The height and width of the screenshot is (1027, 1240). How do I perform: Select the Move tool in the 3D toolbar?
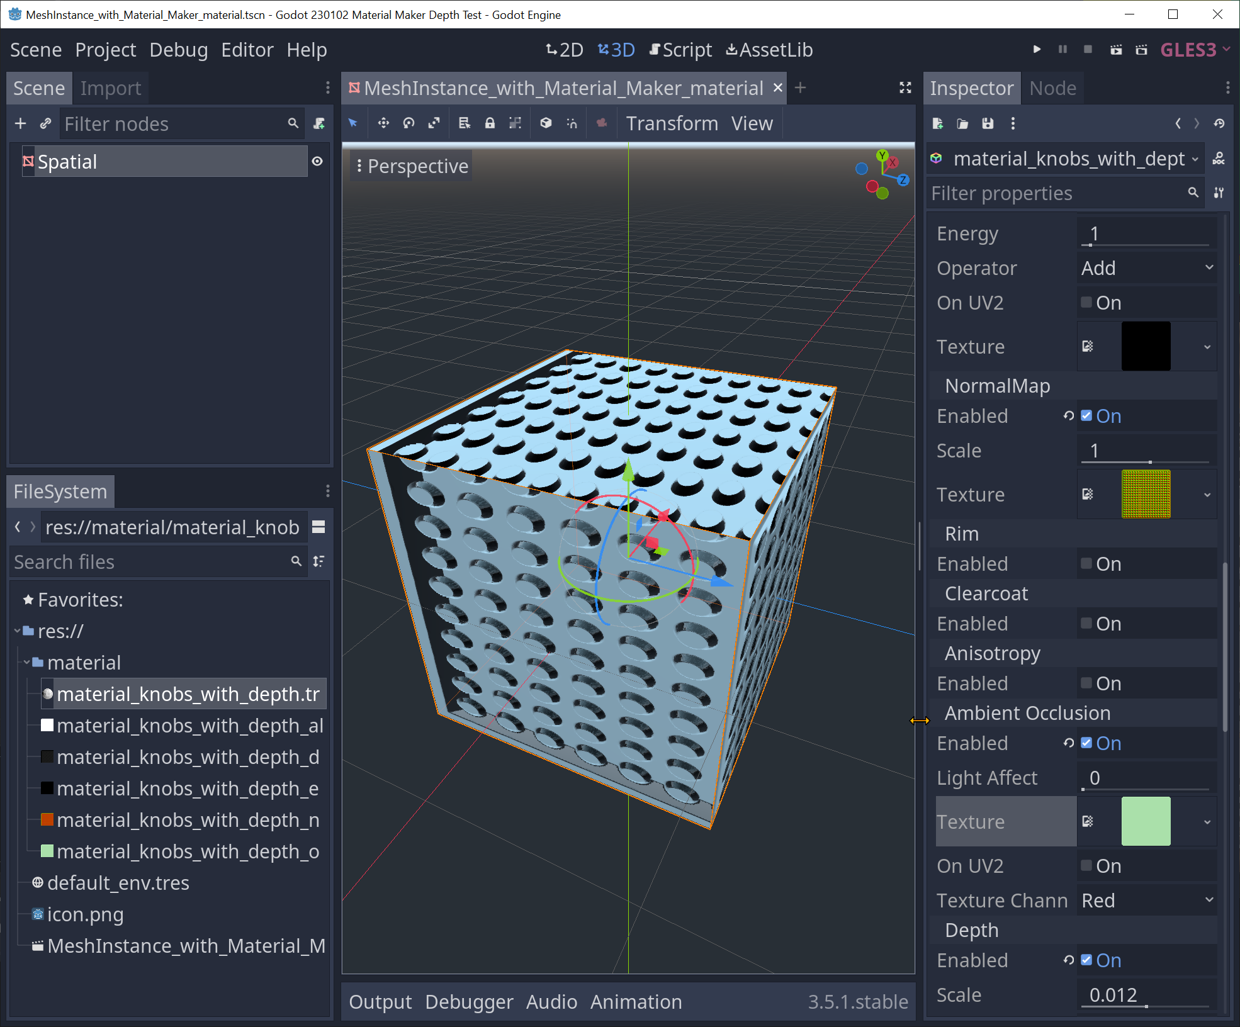383,123
